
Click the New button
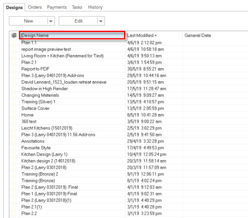[x=28, y=21]
